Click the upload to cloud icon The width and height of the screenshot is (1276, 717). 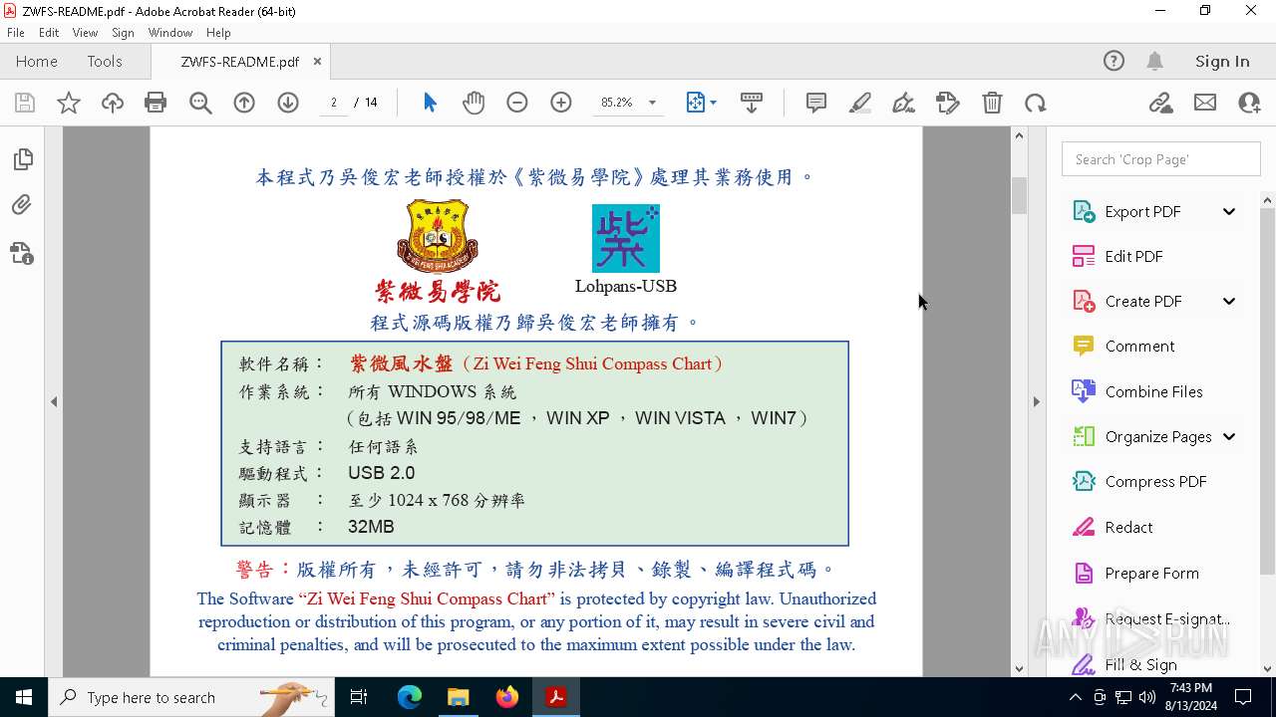tap(113, 103)
